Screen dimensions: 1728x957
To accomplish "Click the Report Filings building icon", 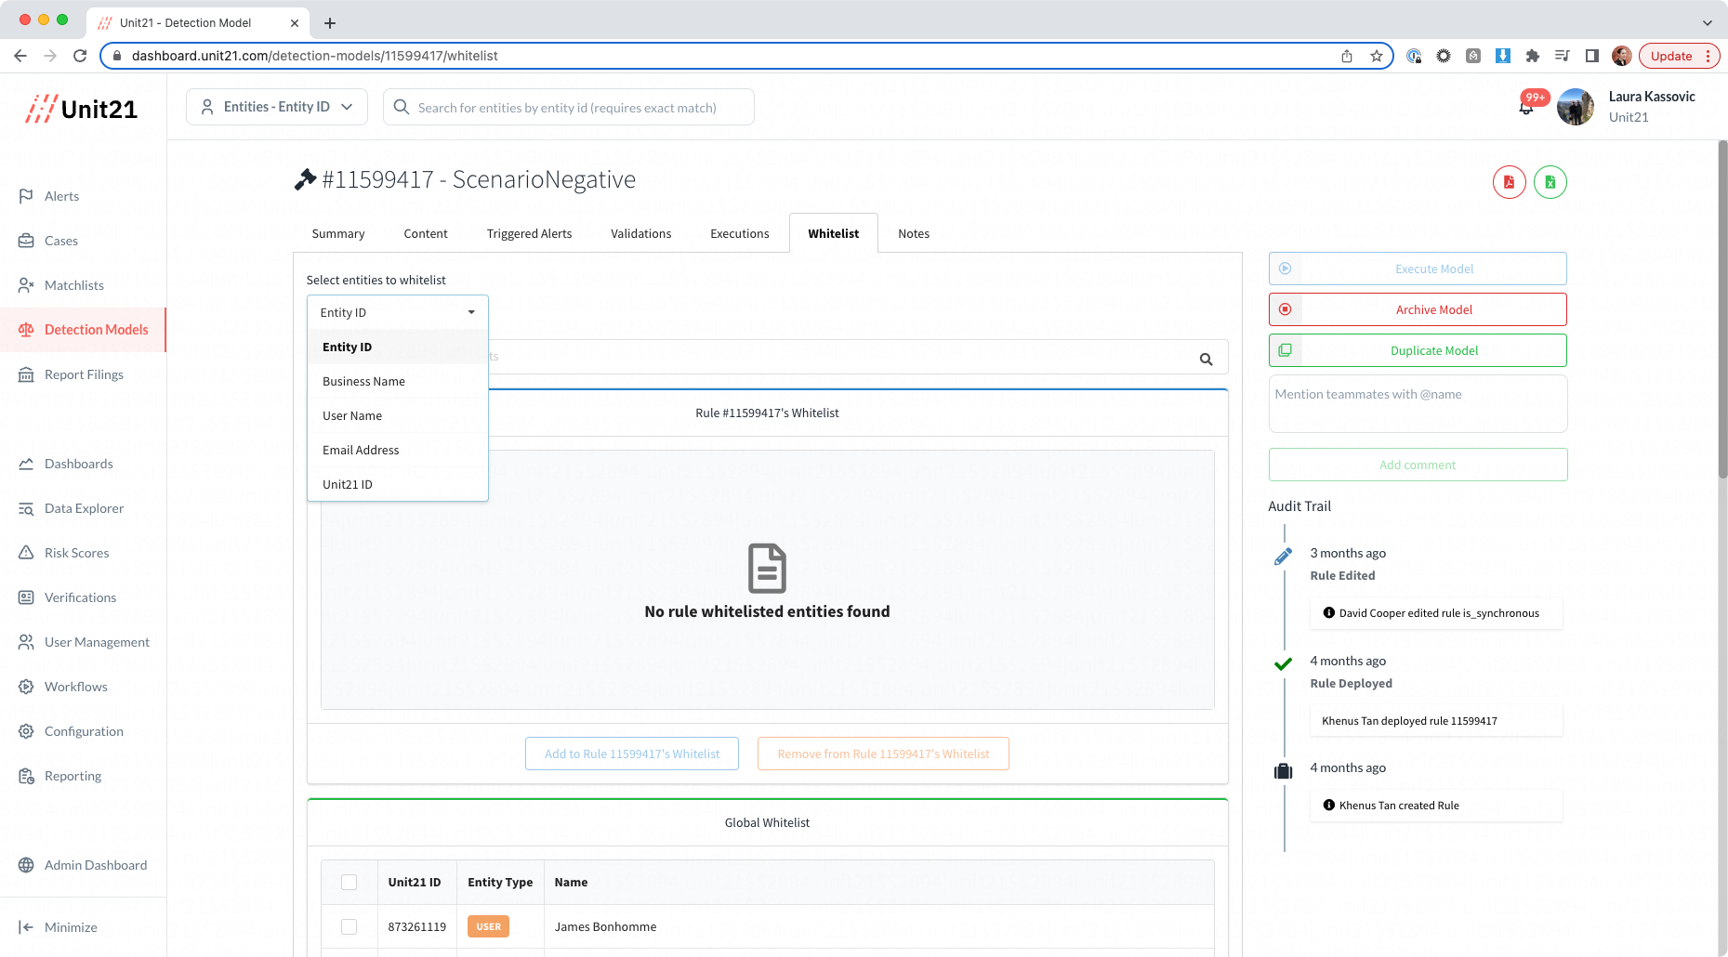I will pos(26,374).
